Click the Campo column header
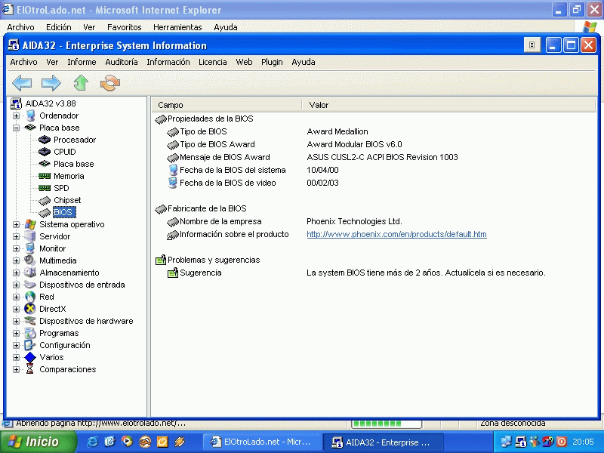The width and height of the screenshot is (604, 453). click(x=226, y=105)
